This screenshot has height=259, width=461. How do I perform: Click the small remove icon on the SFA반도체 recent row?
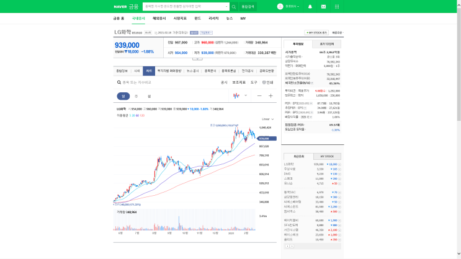(x=339, y=225)
